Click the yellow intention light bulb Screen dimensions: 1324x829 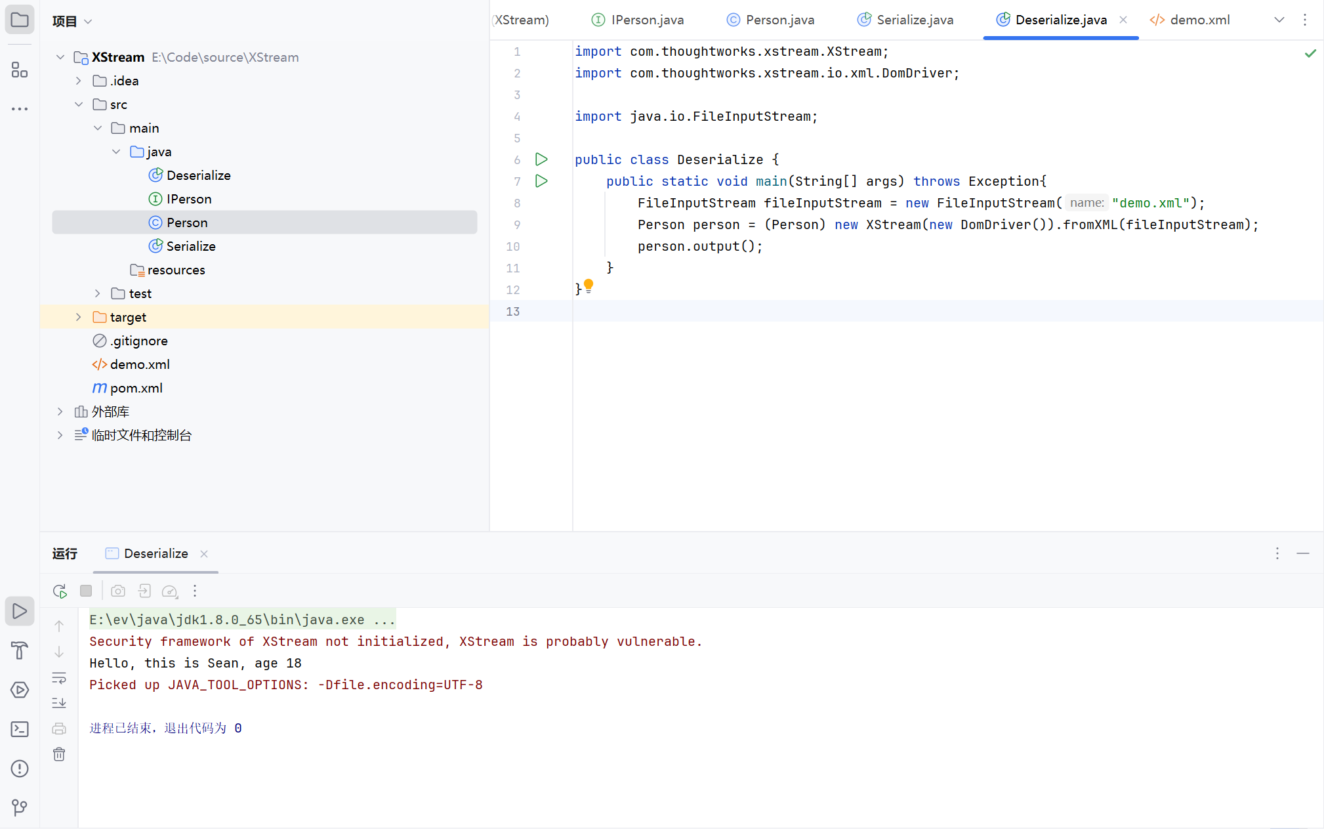(x=589, y=286)
